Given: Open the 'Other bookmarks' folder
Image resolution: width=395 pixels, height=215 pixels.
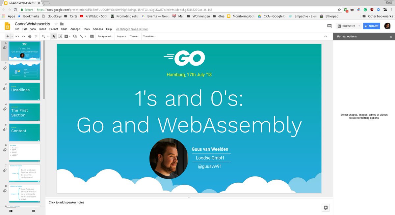Looking at the screenshot, I should pyautogui.click(x=377, y=16).
